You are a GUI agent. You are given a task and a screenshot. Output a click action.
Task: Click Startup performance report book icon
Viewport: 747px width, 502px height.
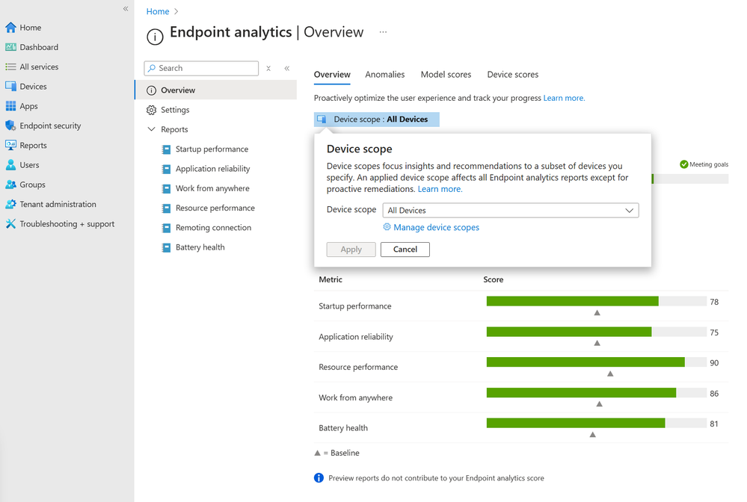coord(166,149)
